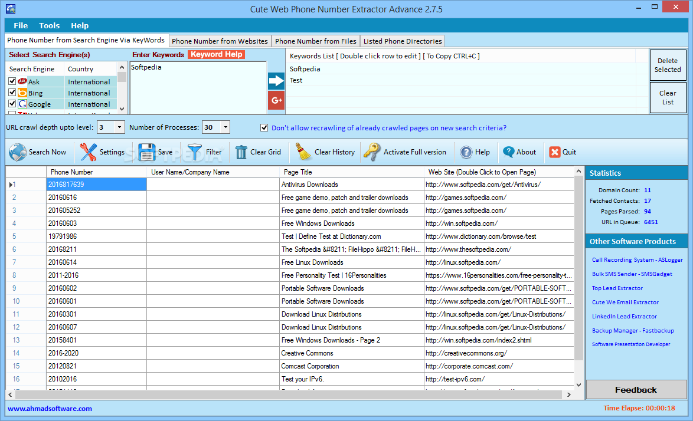693x421 pixels.
Task: Click the results grid scroll up arrow
Action: [578, 171]
